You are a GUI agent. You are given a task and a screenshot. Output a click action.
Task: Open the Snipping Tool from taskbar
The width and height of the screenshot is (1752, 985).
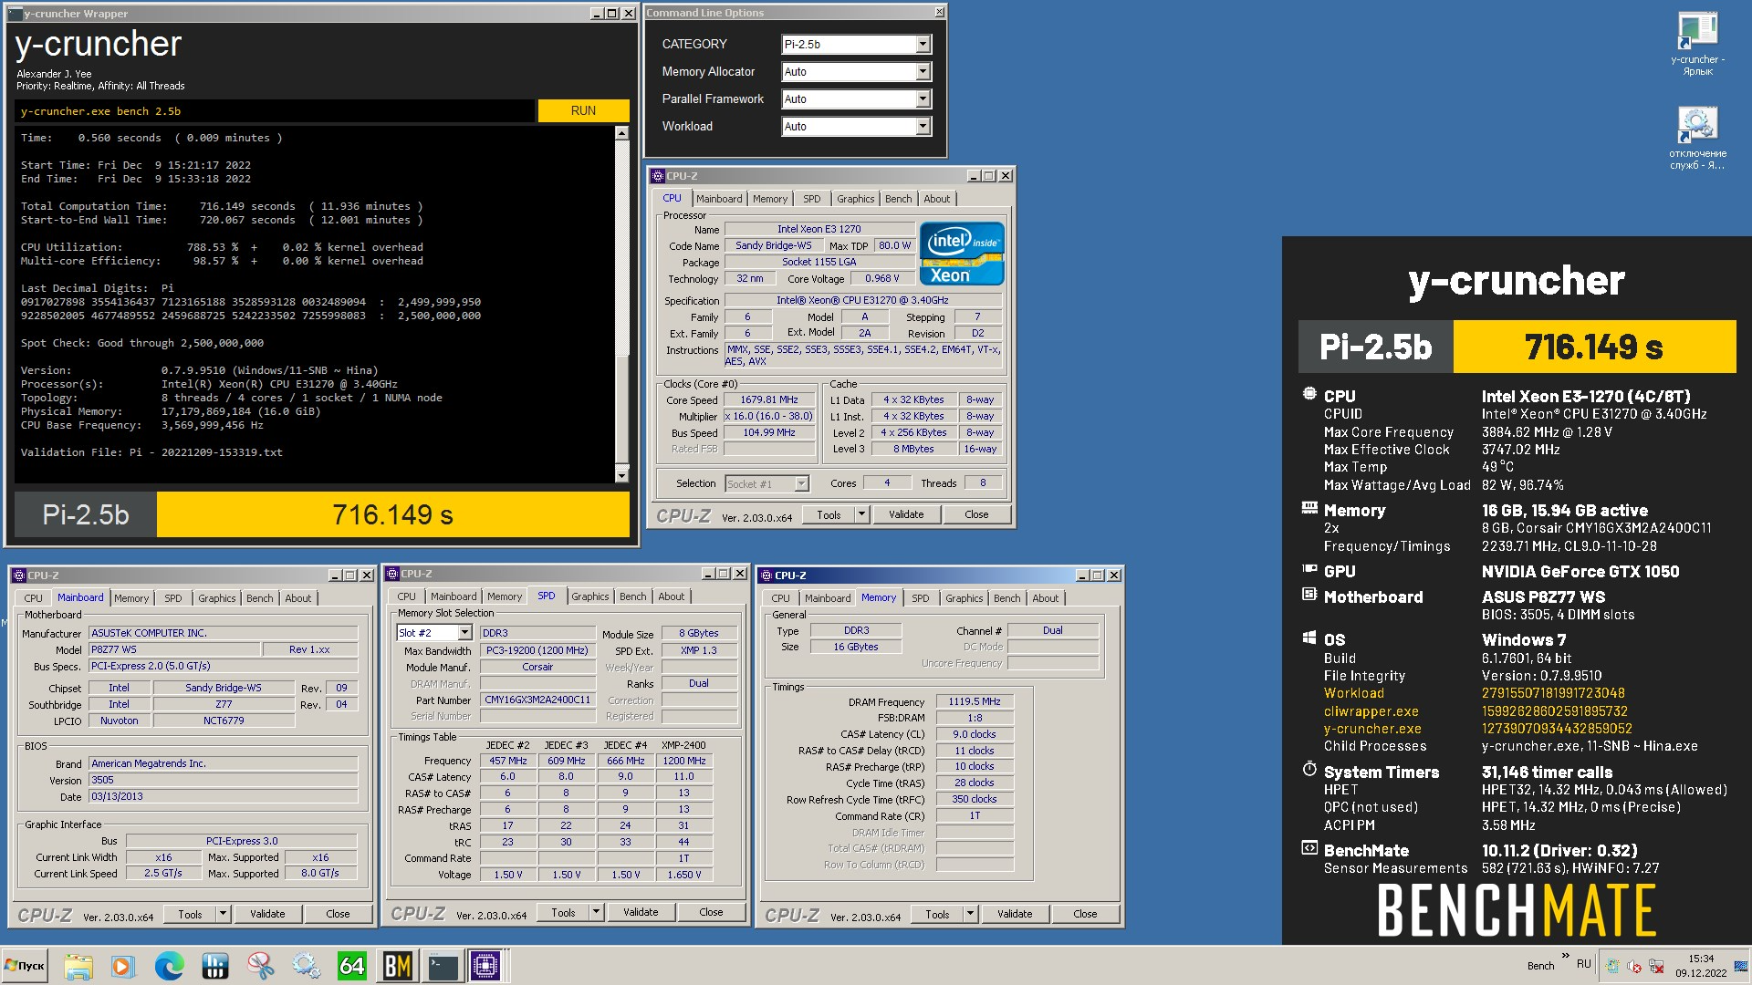click(x=260, y=965)
